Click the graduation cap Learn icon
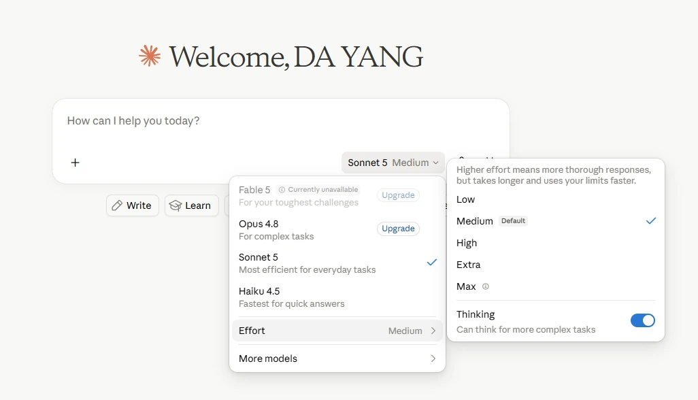The height and width of the screenshot is (400, 698). [x=176, y=205]
